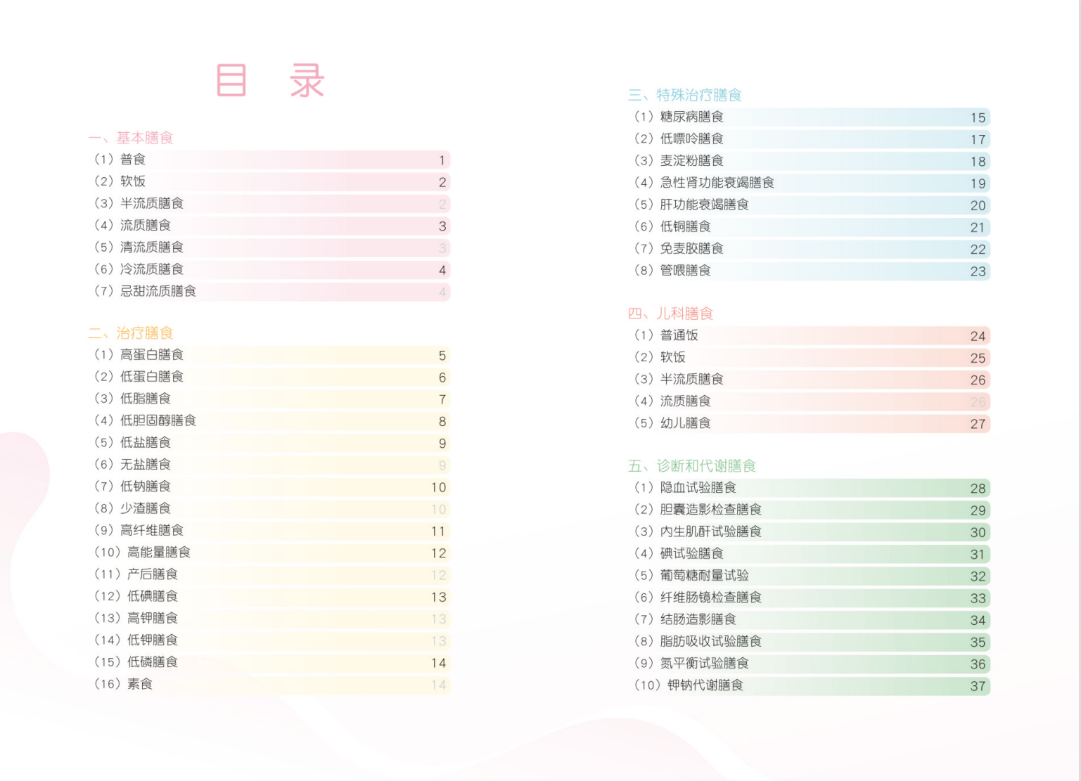Select the 二、治疗膳食 section heading
Image resolution: width=1081 pixels, height=781 pixels.
pyautogui.click(x=131, y=333)
